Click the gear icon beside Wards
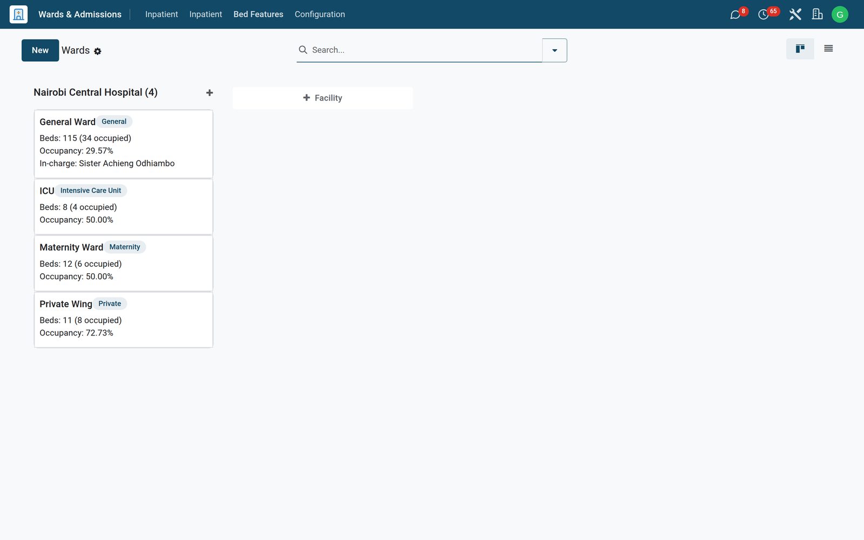The height and width of the screenshot is (540, 864). pyautogui.click(x=98, y=51)
